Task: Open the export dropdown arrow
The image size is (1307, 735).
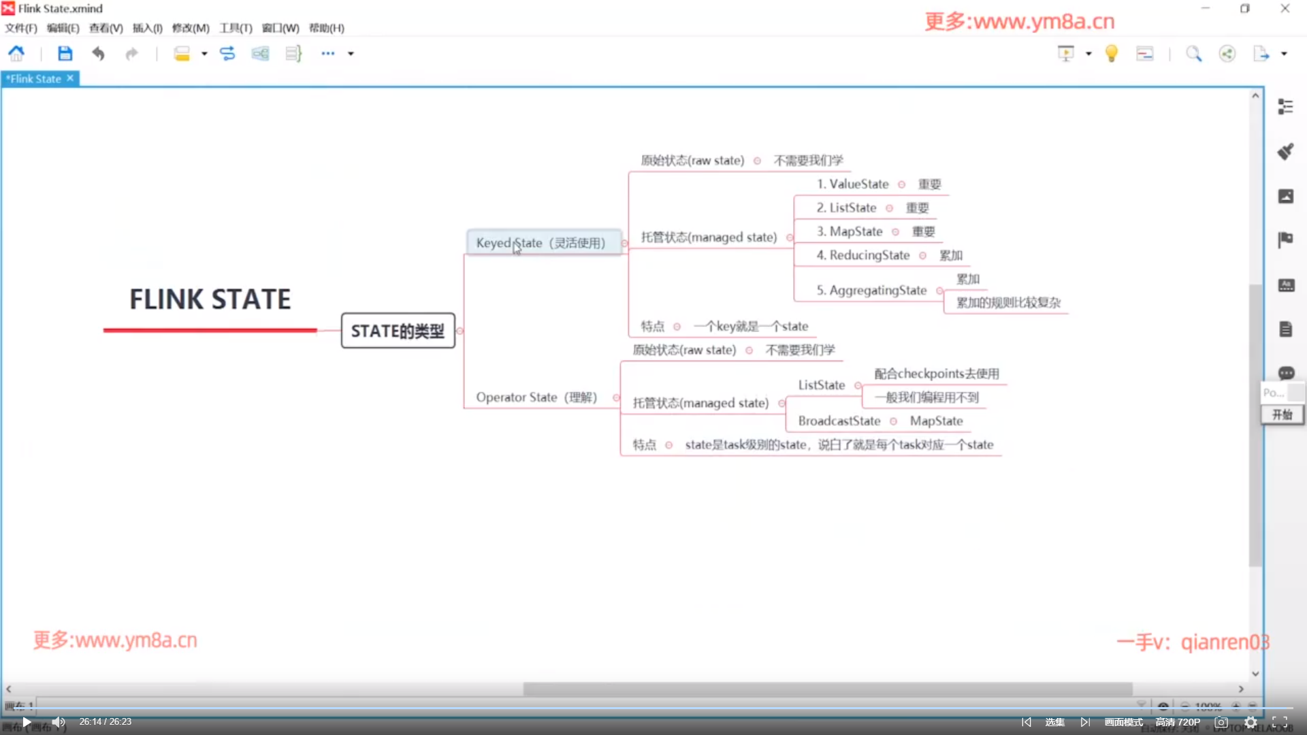Action: point(1284,53)
